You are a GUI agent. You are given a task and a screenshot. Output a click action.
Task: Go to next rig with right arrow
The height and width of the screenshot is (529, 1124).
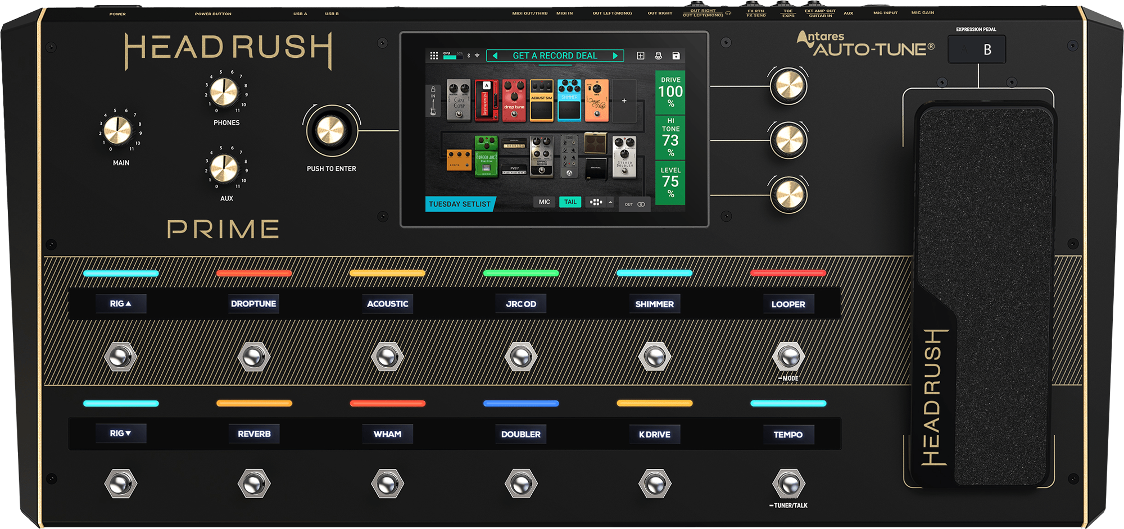615,56
